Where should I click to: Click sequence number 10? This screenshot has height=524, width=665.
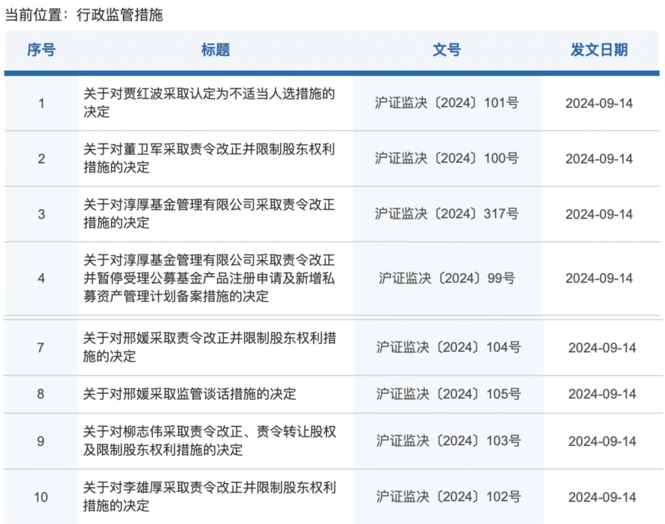tap(41, 497)
